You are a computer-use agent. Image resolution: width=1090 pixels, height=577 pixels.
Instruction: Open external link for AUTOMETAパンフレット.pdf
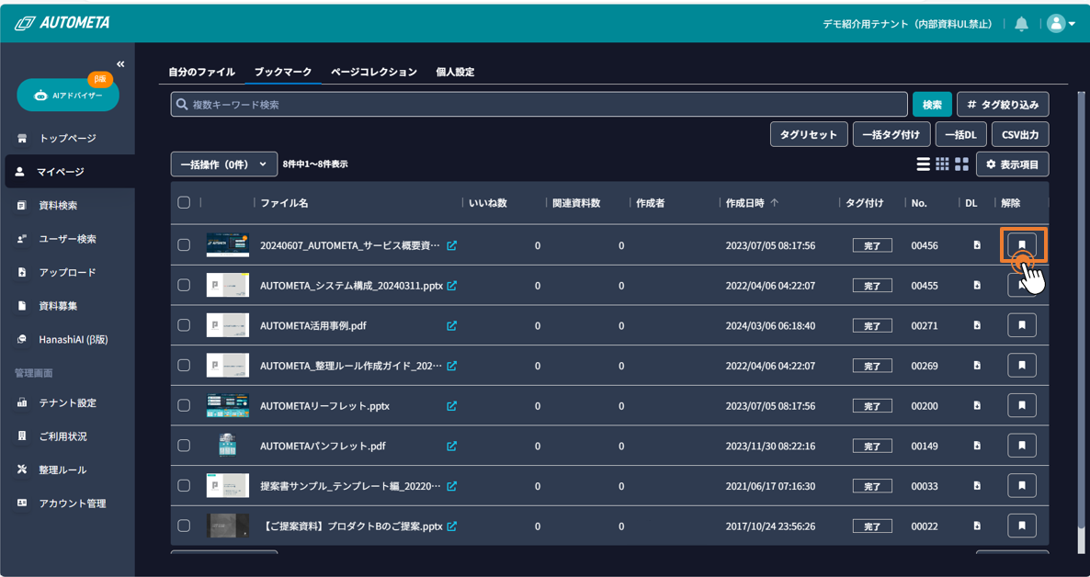tap(452, 446)
